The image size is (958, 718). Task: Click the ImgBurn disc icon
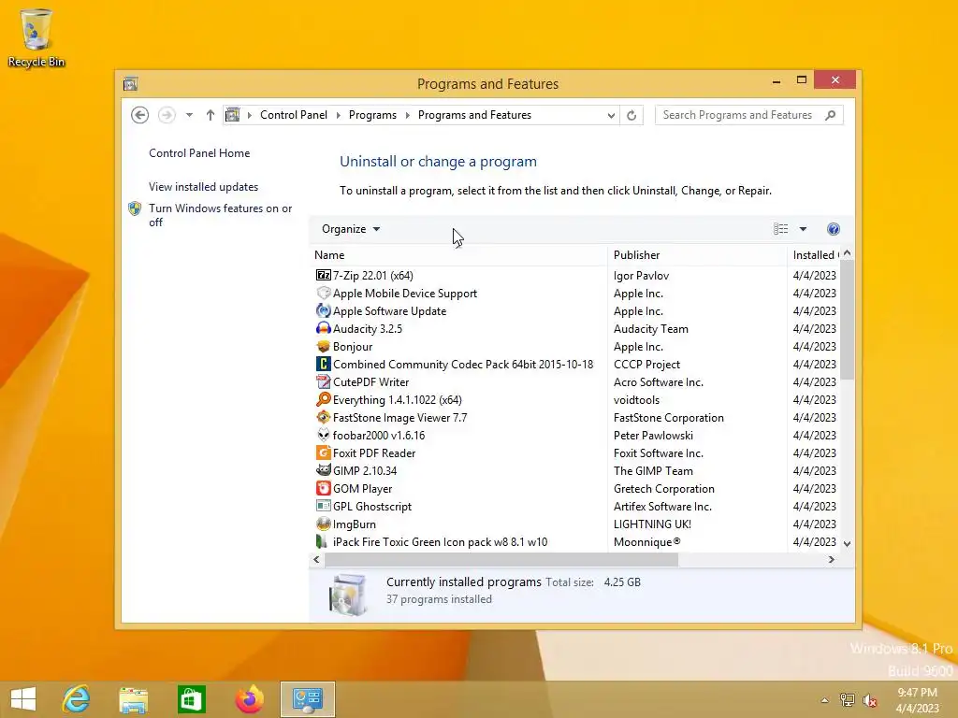click(x=323, y=524)
